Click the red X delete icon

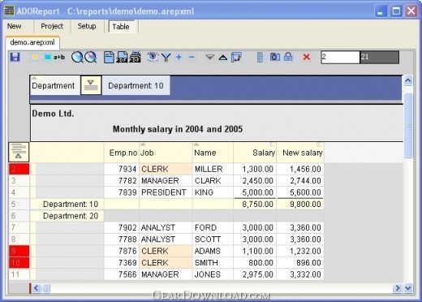click(x=307, y=57)
